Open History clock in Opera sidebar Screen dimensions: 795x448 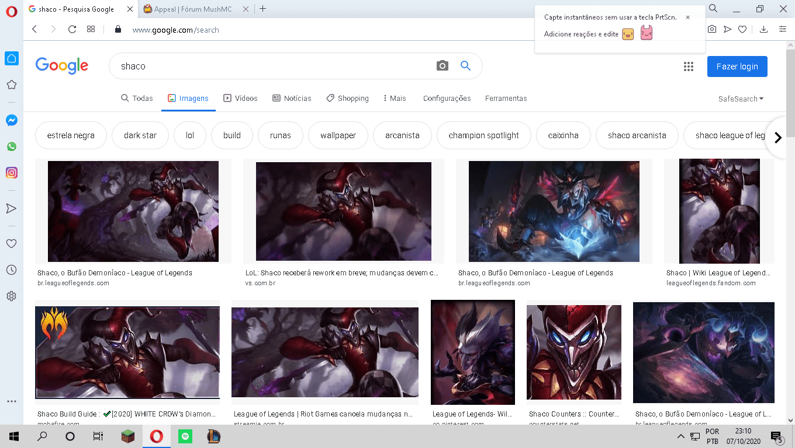tap(12, 270)
